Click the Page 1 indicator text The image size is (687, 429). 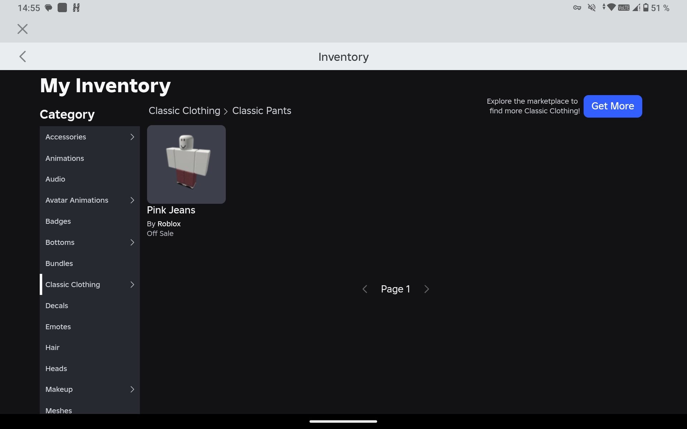(x=395, y=289)
